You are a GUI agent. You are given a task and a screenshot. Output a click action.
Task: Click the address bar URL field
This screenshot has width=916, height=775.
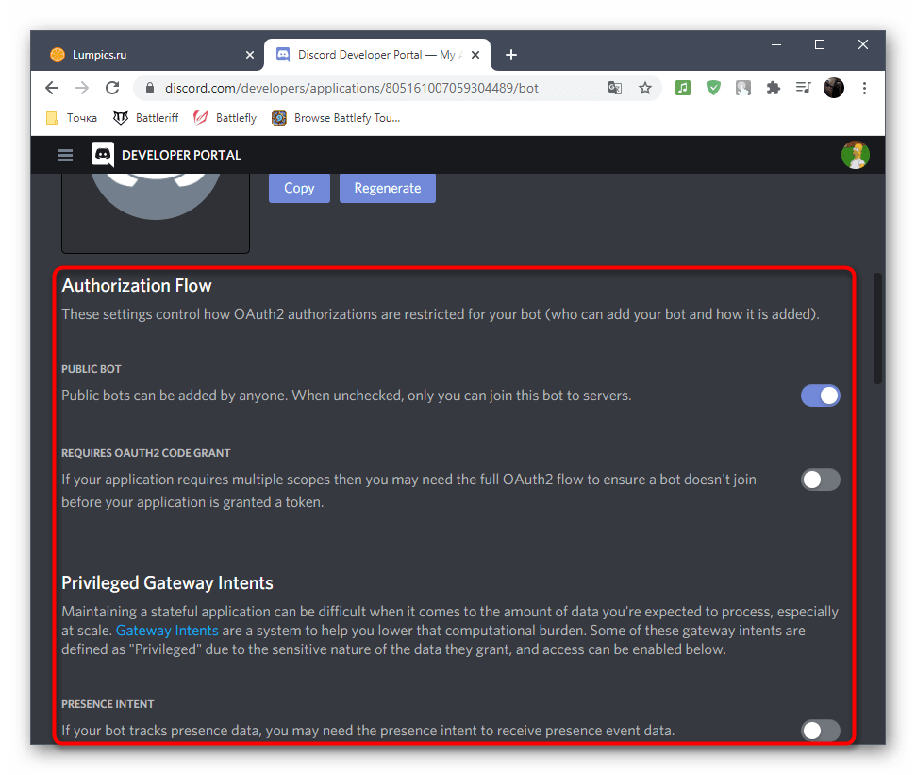coord(377,88)
